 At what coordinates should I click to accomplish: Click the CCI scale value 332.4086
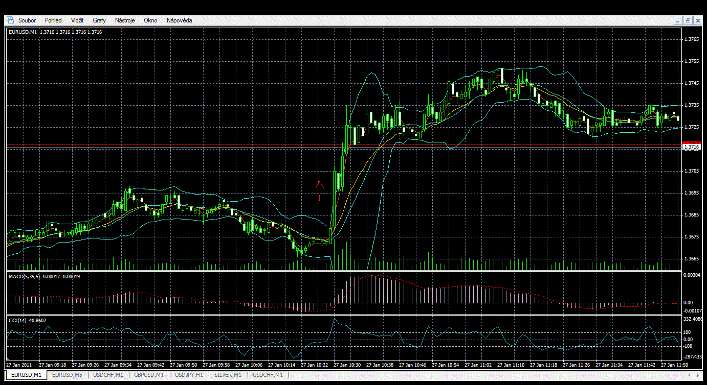(693, 319)
